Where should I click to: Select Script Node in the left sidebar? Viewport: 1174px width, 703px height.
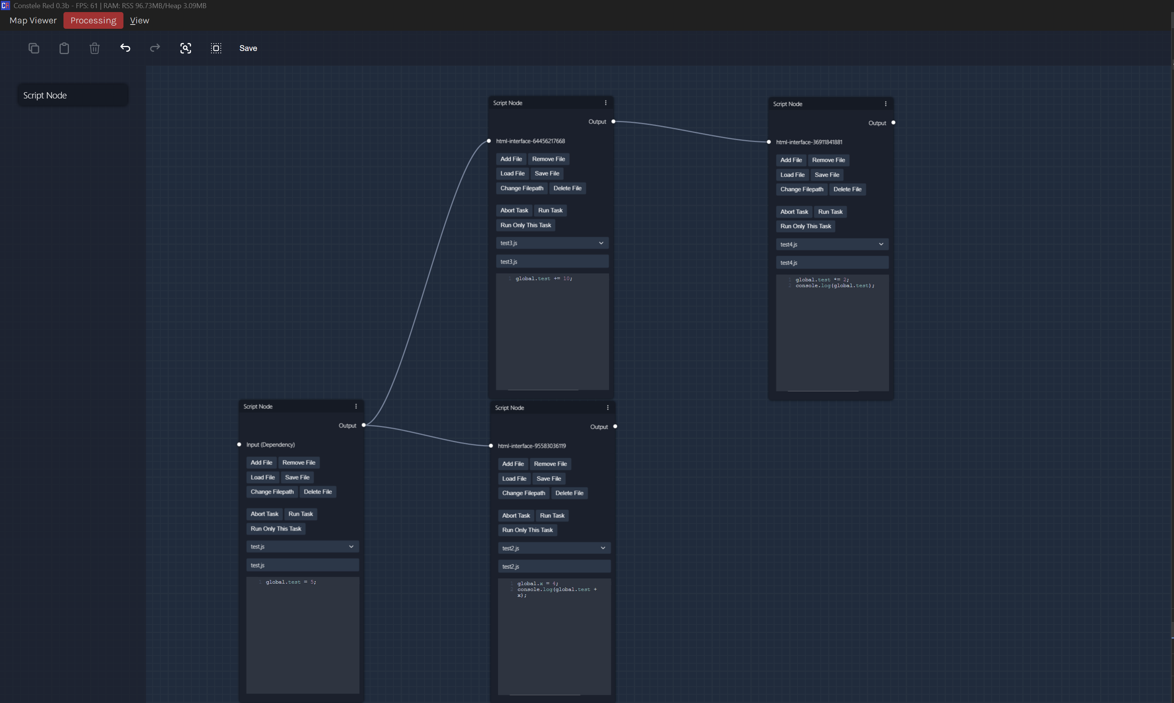click(x=72, y=95)
